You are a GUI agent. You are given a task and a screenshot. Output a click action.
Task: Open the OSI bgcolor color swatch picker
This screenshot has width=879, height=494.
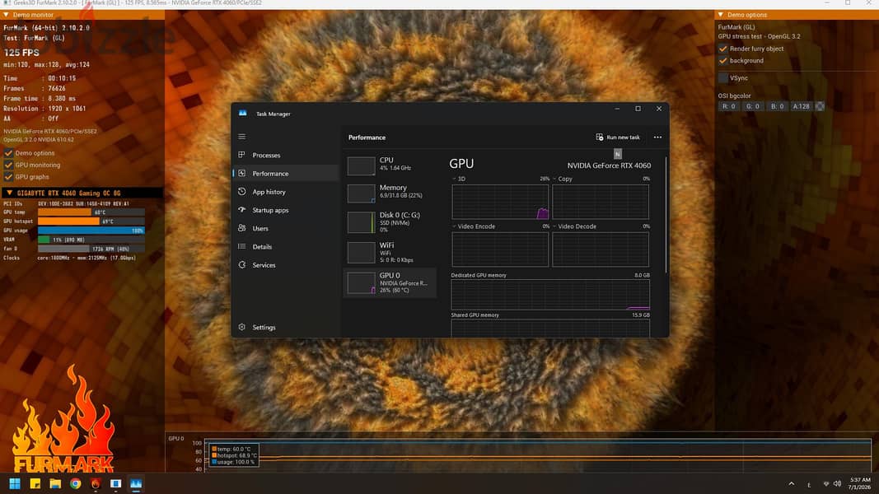coord(820,106)
